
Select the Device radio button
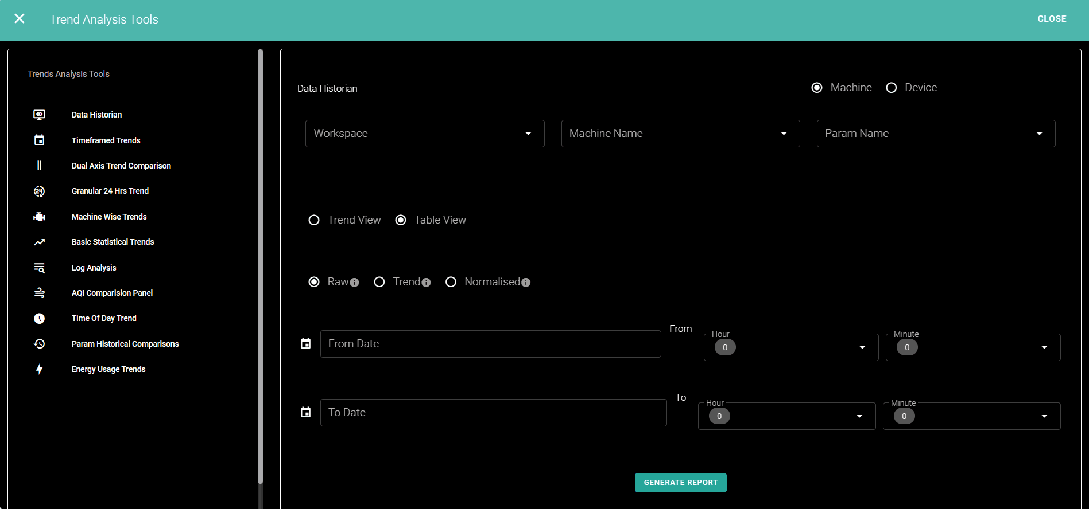892,88
